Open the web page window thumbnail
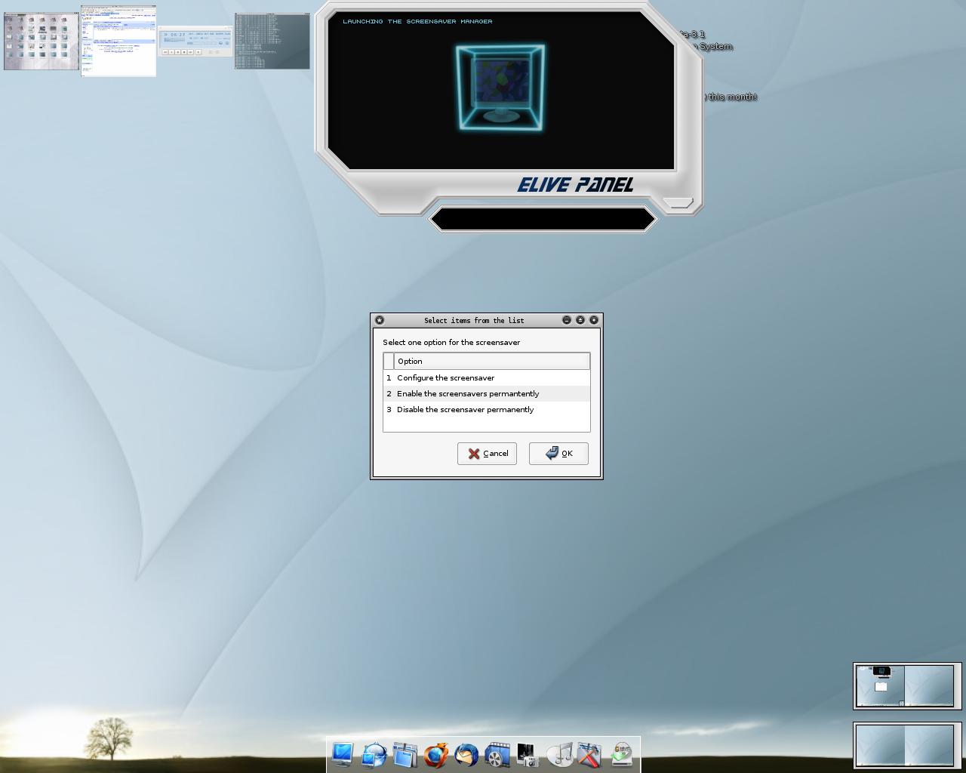This screenshot has height=773, width=966. pos(118,41)
